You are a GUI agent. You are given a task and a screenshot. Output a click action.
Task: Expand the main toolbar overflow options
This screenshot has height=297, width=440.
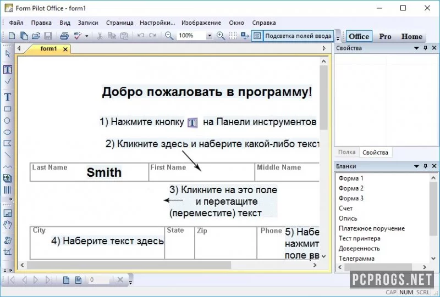(338, 39)
